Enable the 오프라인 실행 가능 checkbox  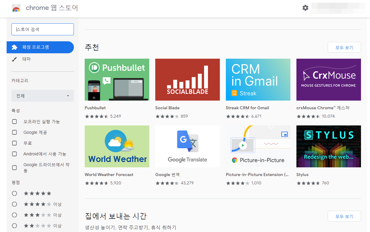(x=14, y=122)
